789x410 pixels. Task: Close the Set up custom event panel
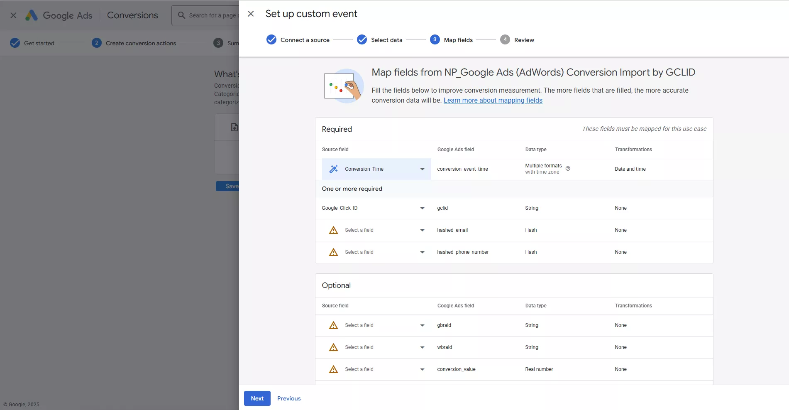250,13
